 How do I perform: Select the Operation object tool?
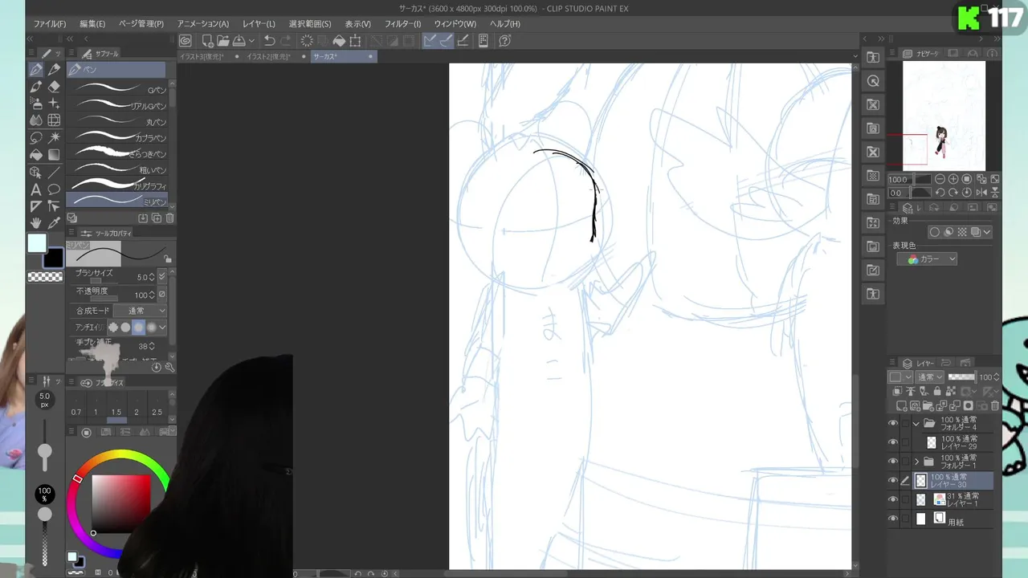tap(36, 172)
